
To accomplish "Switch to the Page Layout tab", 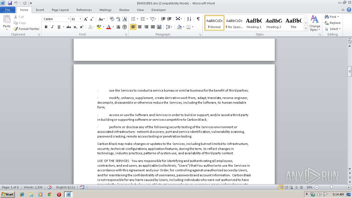I will [x=60, y=10].
